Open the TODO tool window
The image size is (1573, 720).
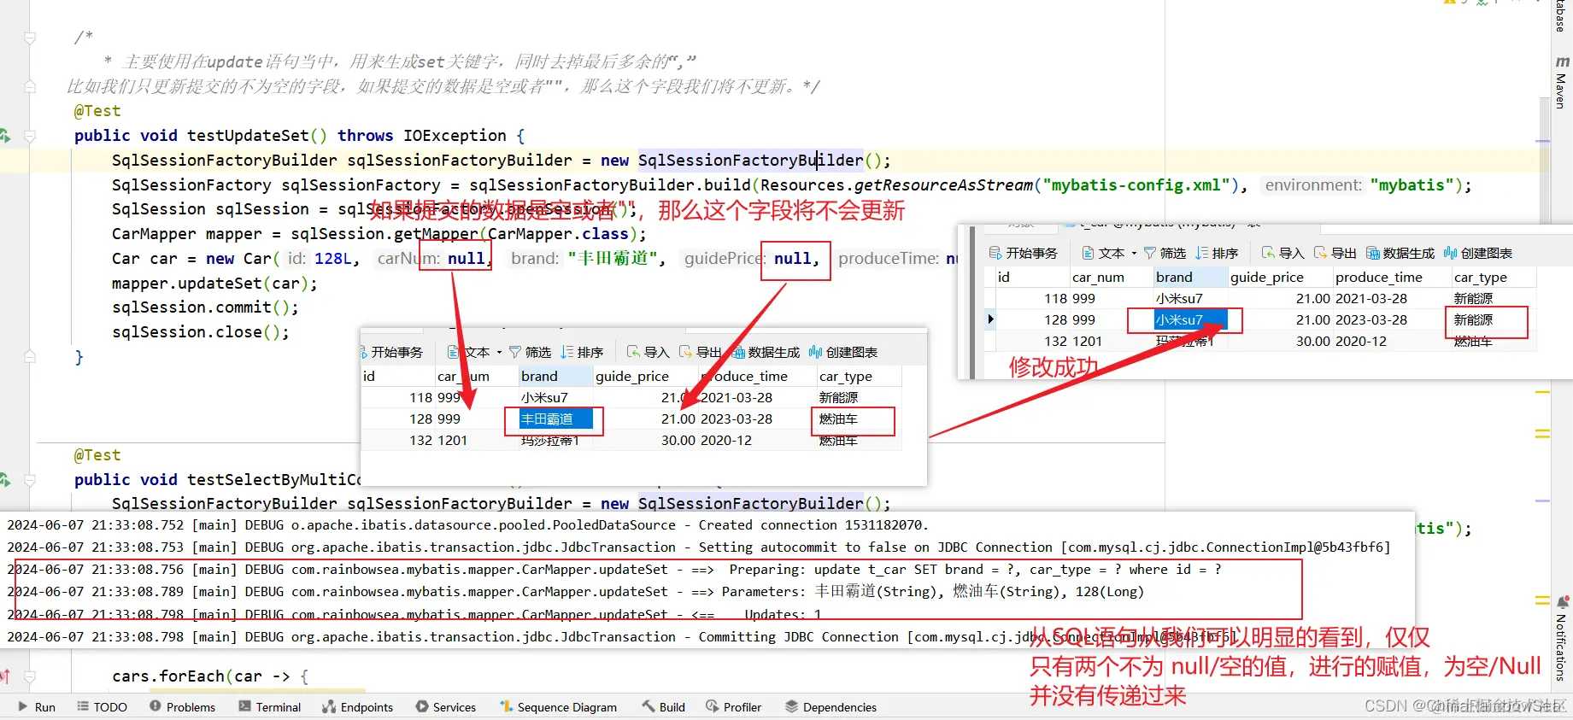click(102, 707)
